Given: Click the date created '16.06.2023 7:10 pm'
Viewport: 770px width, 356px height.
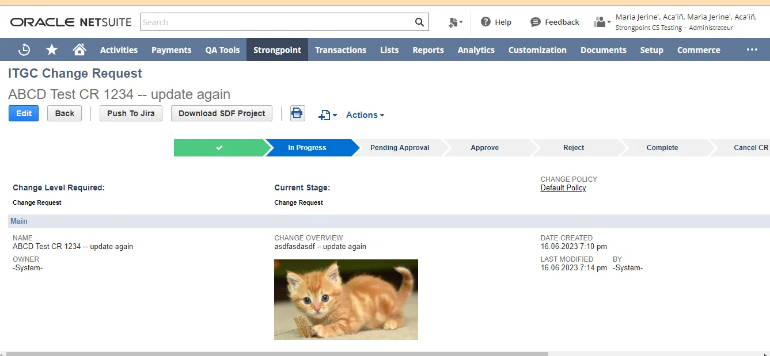Looking at the screenshot, I should pos(574,247).
